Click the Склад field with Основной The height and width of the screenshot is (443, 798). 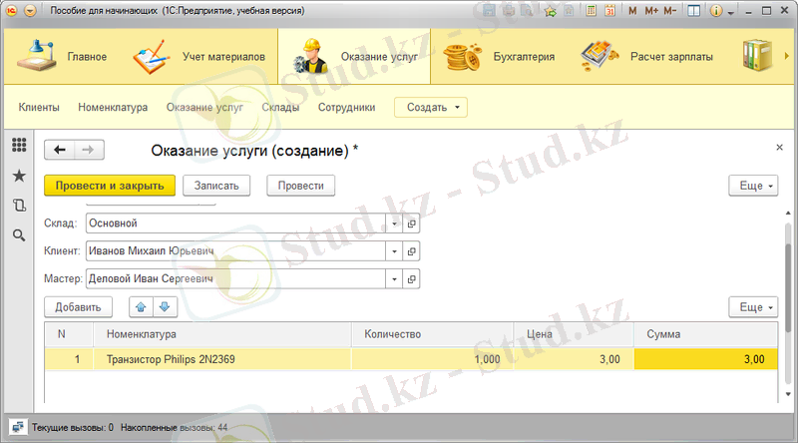pos(235,223)
